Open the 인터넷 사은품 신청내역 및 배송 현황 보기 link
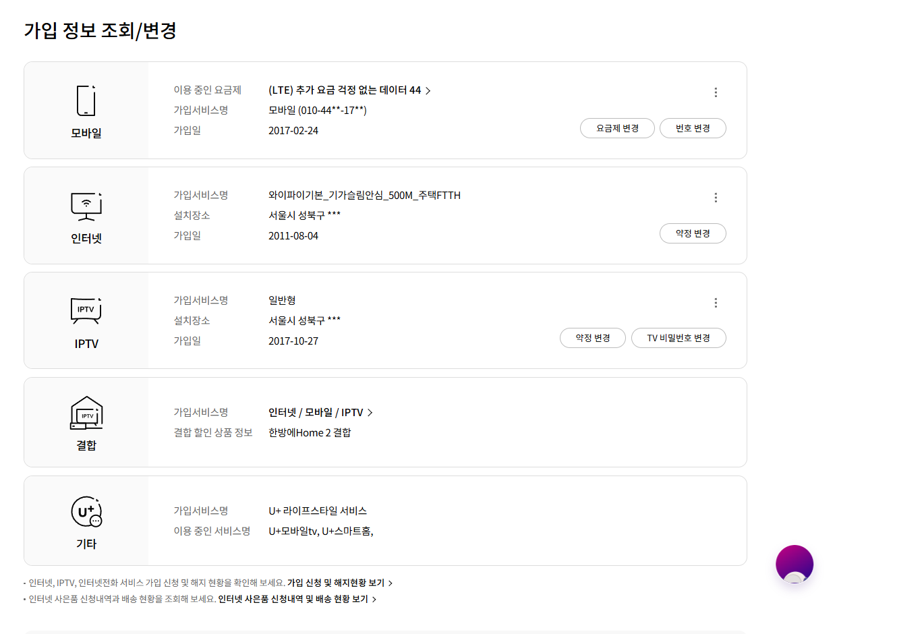Screen dimensions: 922x634 coord(297,599)
